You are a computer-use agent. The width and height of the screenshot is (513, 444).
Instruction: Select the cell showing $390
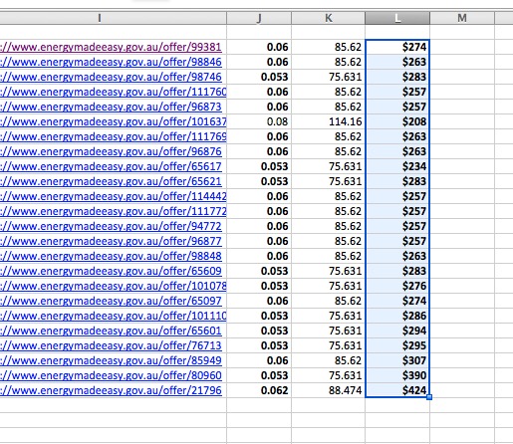point(397,375)
